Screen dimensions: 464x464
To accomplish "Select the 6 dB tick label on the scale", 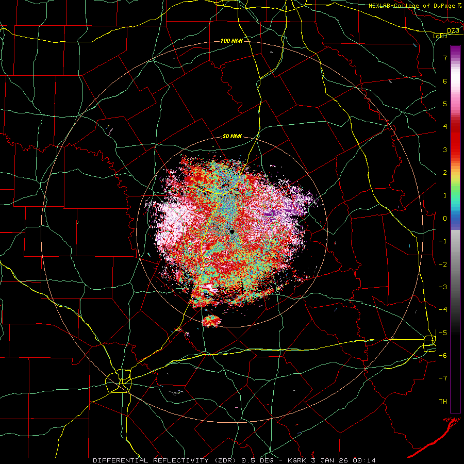I will point(445,81).
